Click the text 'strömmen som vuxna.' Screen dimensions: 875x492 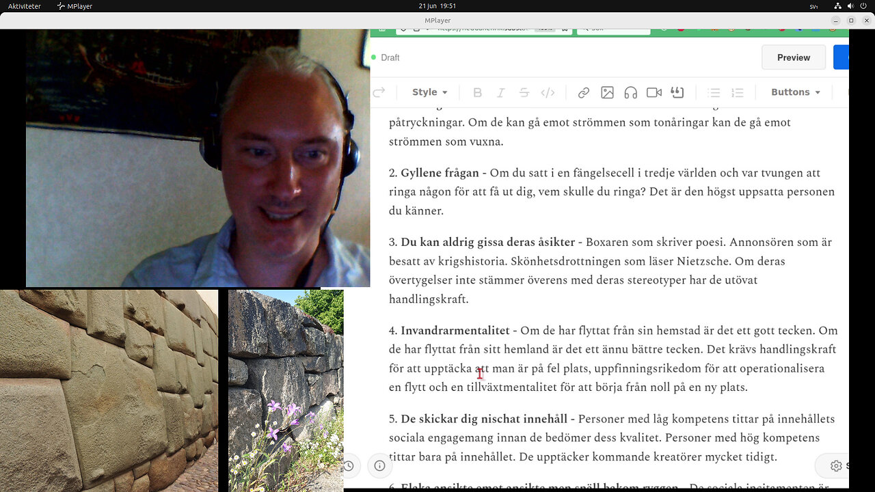(x=446, y=141)
